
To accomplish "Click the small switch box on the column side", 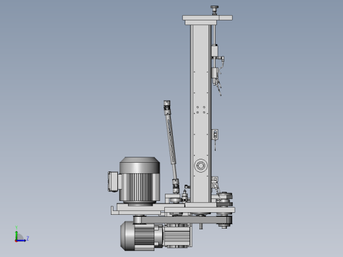I will tap(215, 134).
